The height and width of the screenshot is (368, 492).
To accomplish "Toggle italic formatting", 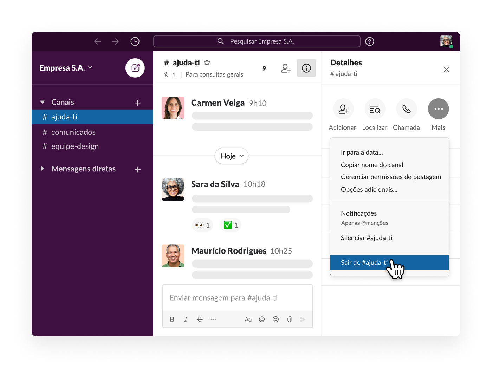I will 186,319.
